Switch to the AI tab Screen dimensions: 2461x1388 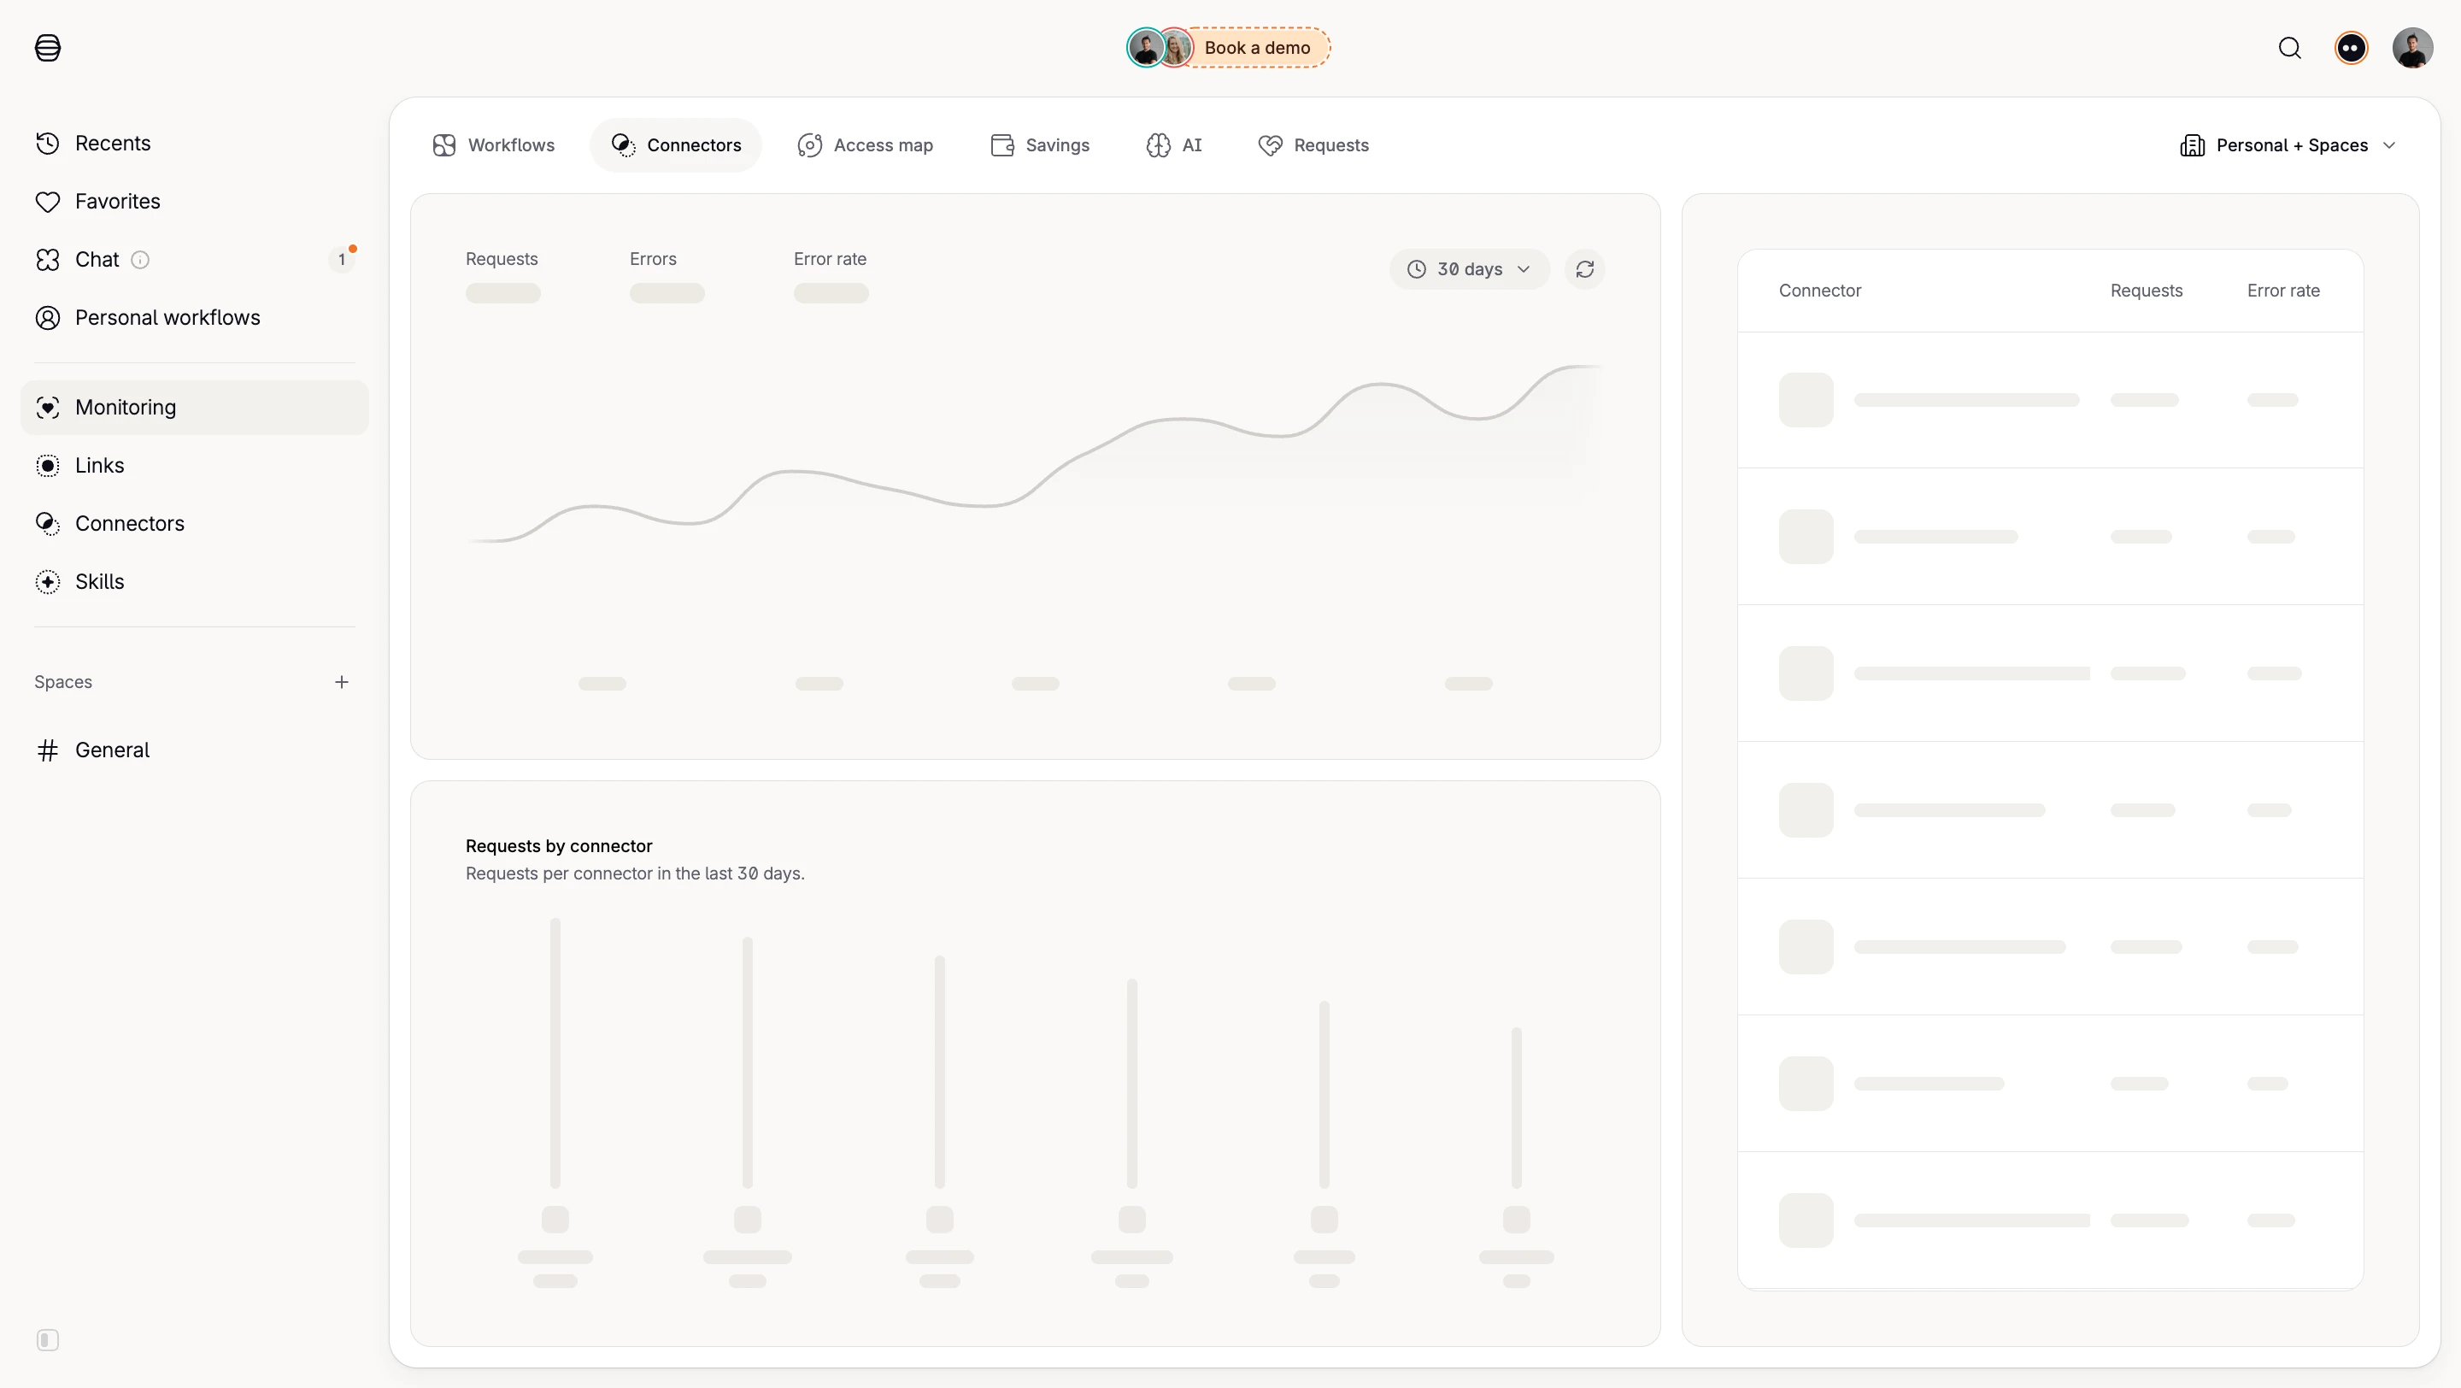(1174, 145)
